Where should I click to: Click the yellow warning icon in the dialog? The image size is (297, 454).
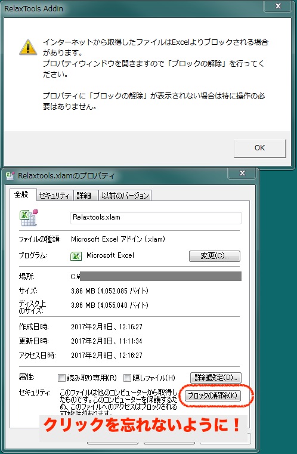tap(28, 47)
